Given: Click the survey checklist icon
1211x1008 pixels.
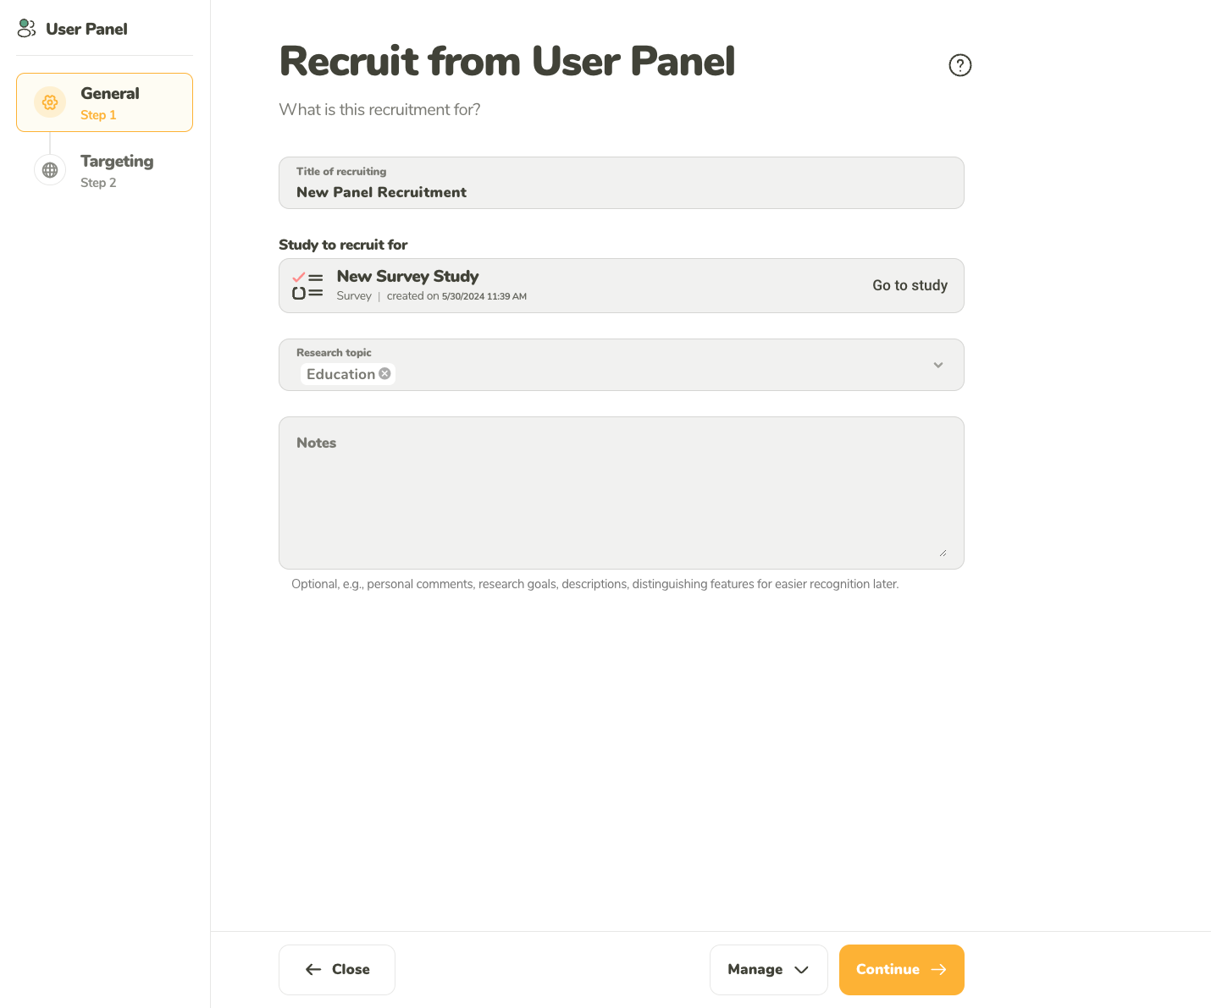Looking at the screenshot, I should (x=307, y=285).
